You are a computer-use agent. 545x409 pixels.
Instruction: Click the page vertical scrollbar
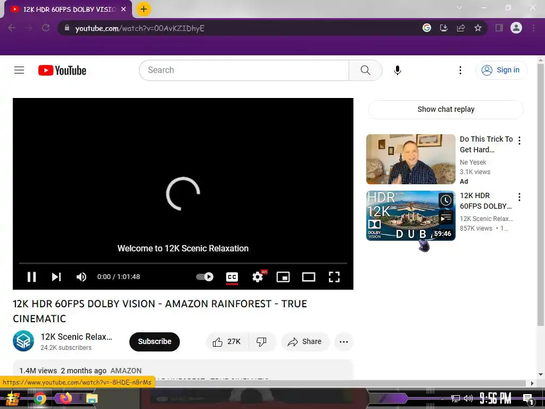click(541, 195)
